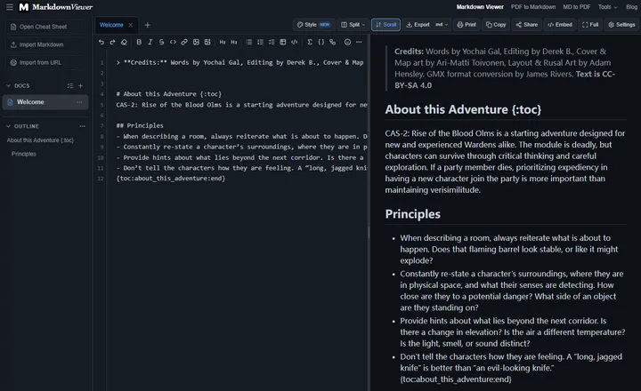This screenshot has height=391, width=641.
Task: Click the split pane divider handle
Action: [369, 233]
